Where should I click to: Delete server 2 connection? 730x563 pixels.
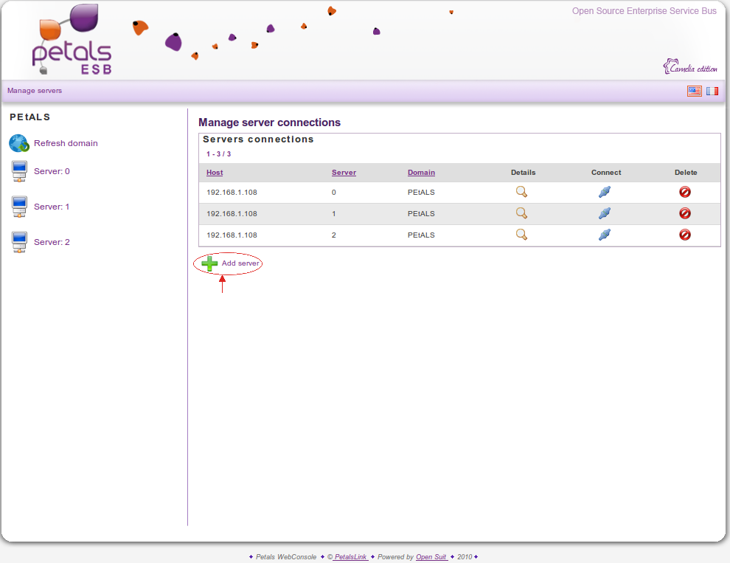[x=685, y=235]
